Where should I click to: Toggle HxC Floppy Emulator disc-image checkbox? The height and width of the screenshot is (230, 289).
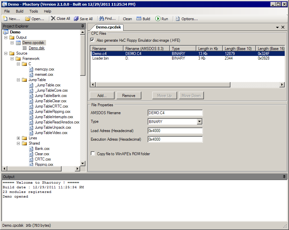(x=92, y=40)
